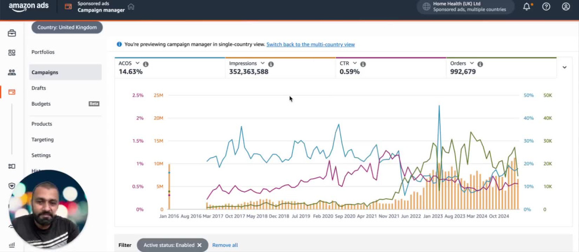Click the shield icon in left sidebar

(12, 186)
